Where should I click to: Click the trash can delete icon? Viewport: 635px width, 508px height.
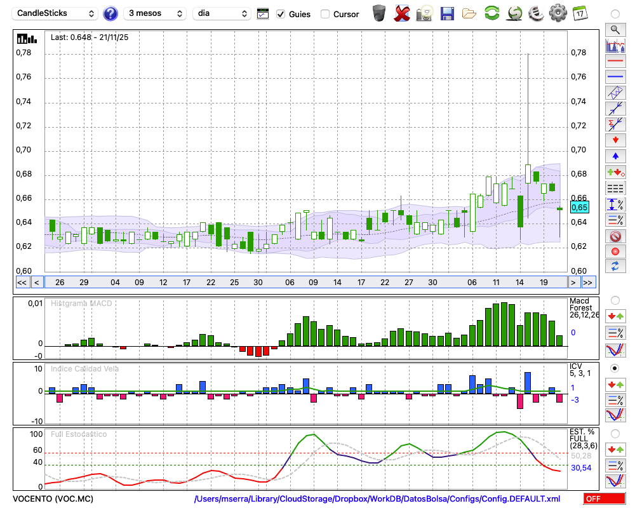click(379, 13)
